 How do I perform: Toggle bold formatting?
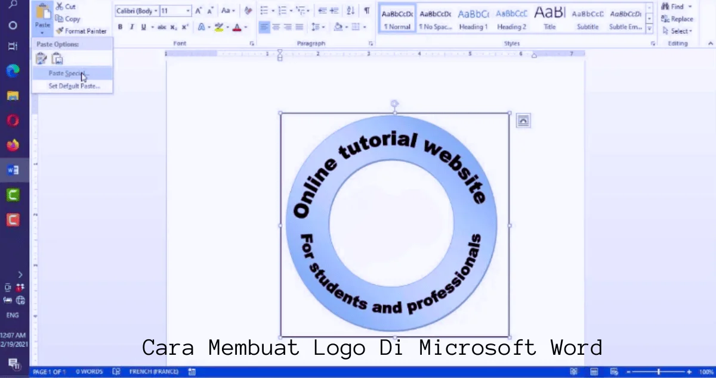pyautogui.click(x=120, y=27)
